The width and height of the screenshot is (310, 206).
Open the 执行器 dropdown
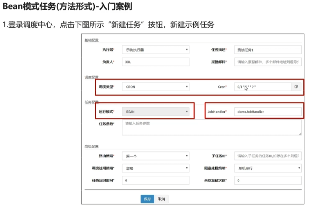pos(155,50)
